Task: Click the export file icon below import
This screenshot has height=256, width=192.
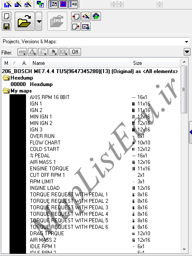Action: coord(76,26)
